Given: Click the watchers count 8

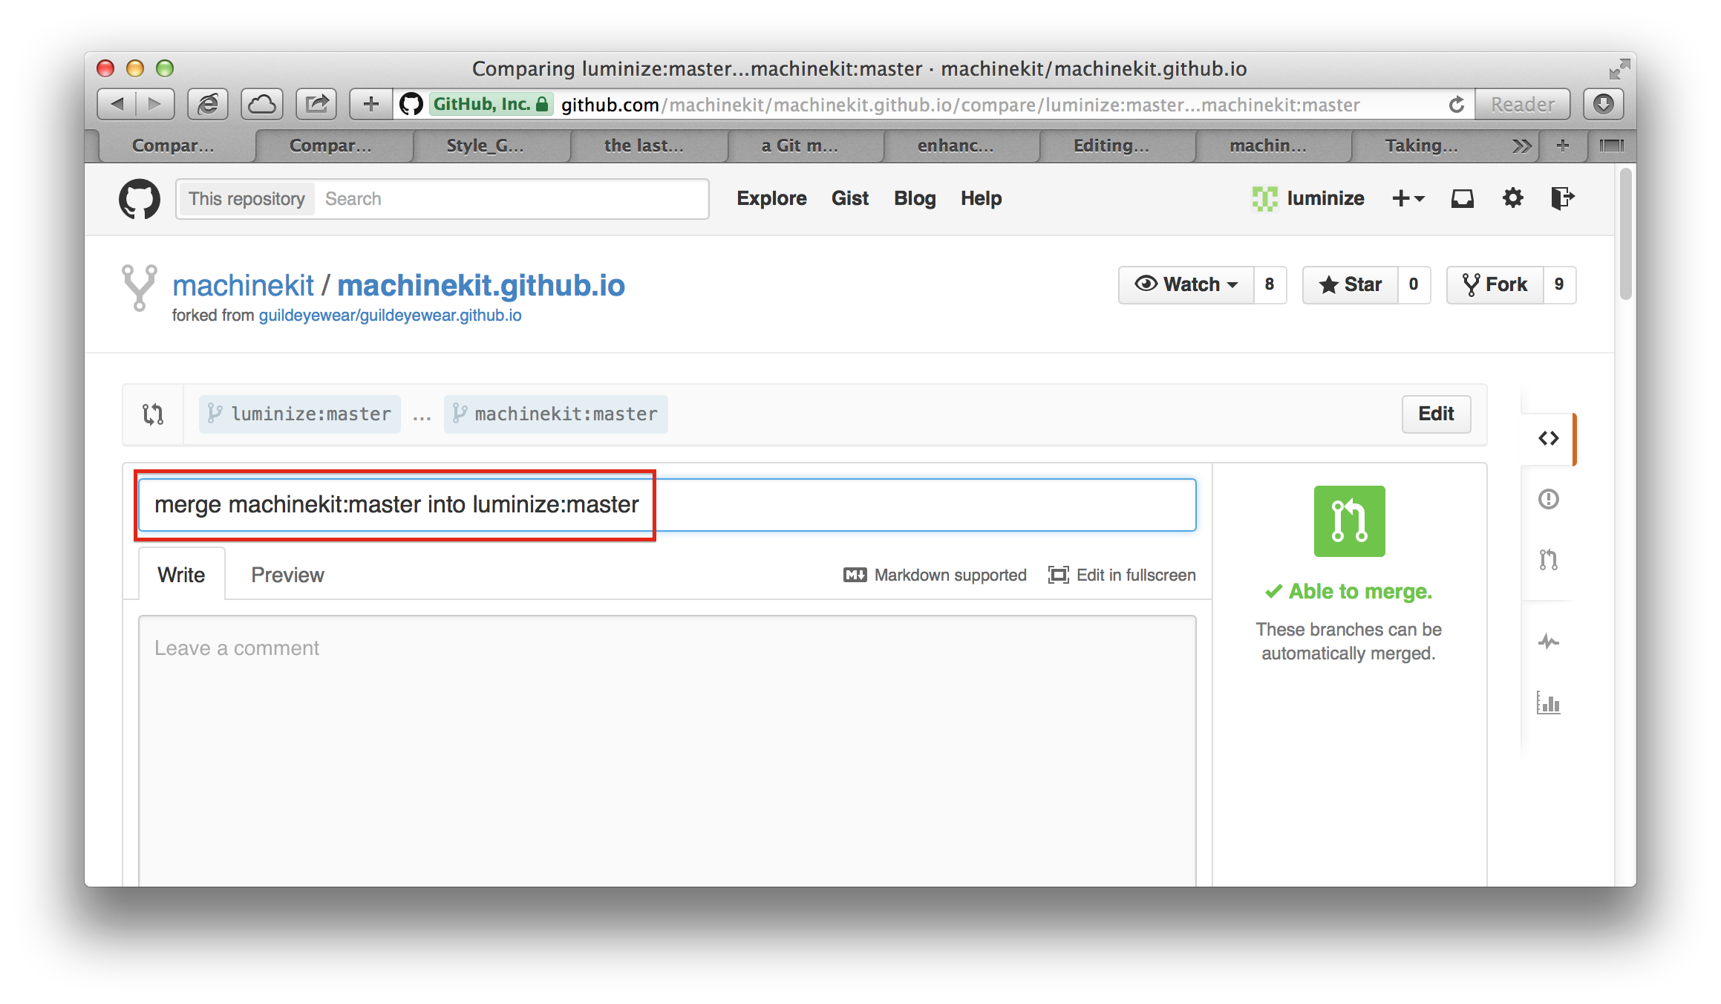Looking at the screenshot, I should pyautogui.click(x=1270, y=284).
